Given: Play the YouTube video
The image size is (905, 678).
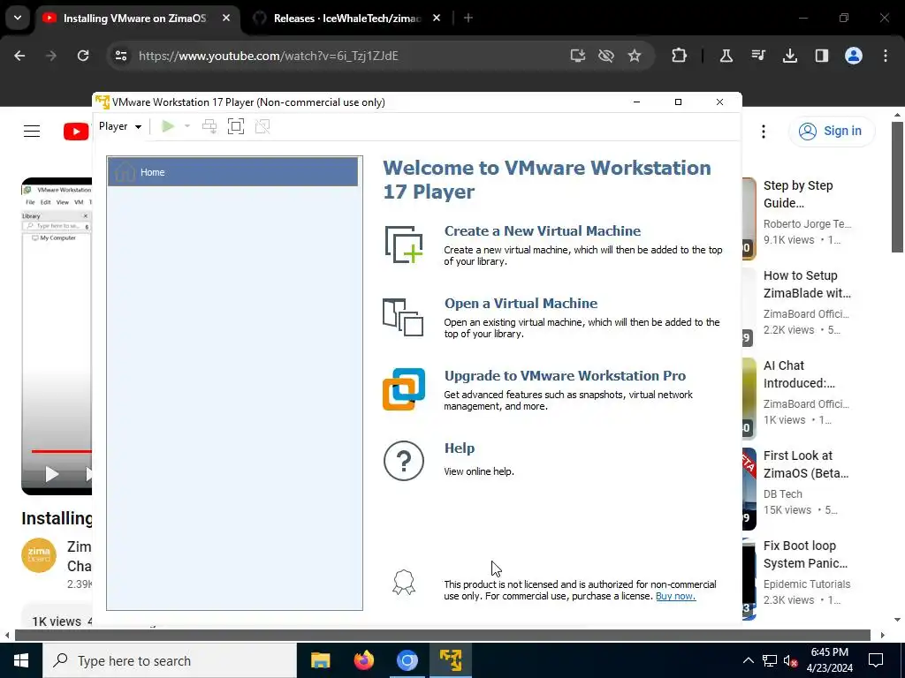Looking at the screenshot, I should point(51,474).
